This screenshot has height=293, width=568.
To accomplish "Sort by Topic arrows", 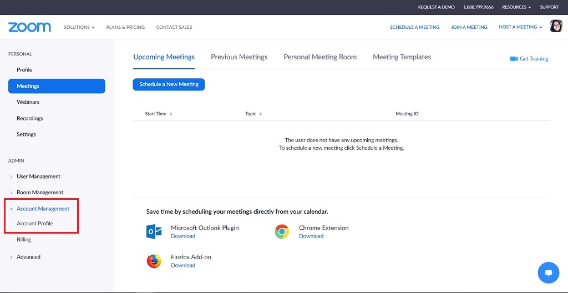I will pyautogui.click(x=261, y=114).
